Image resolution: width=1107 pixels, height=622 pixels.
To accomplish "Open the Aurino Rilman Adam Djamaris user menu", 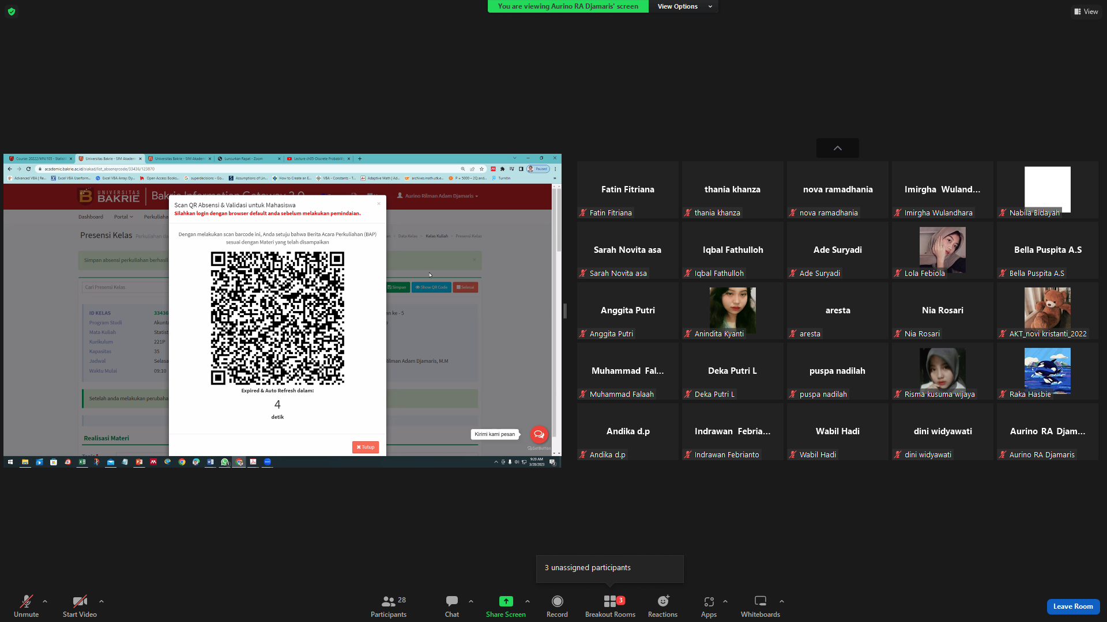I will (x=438, y=196).
